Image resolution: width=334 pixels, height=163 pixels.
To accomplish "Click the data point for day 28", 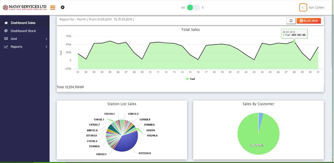I will pyautogui.click(x=294, y=41).
